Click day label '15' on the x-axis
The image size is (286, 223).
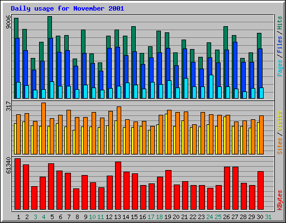pyautogui.click(x=134, y=217)
